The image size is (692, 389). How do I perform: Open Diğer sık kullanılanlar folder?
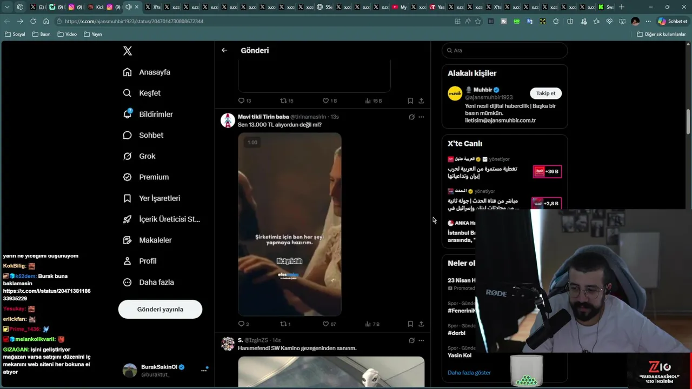pyautogui.click(x=661, y=34)
